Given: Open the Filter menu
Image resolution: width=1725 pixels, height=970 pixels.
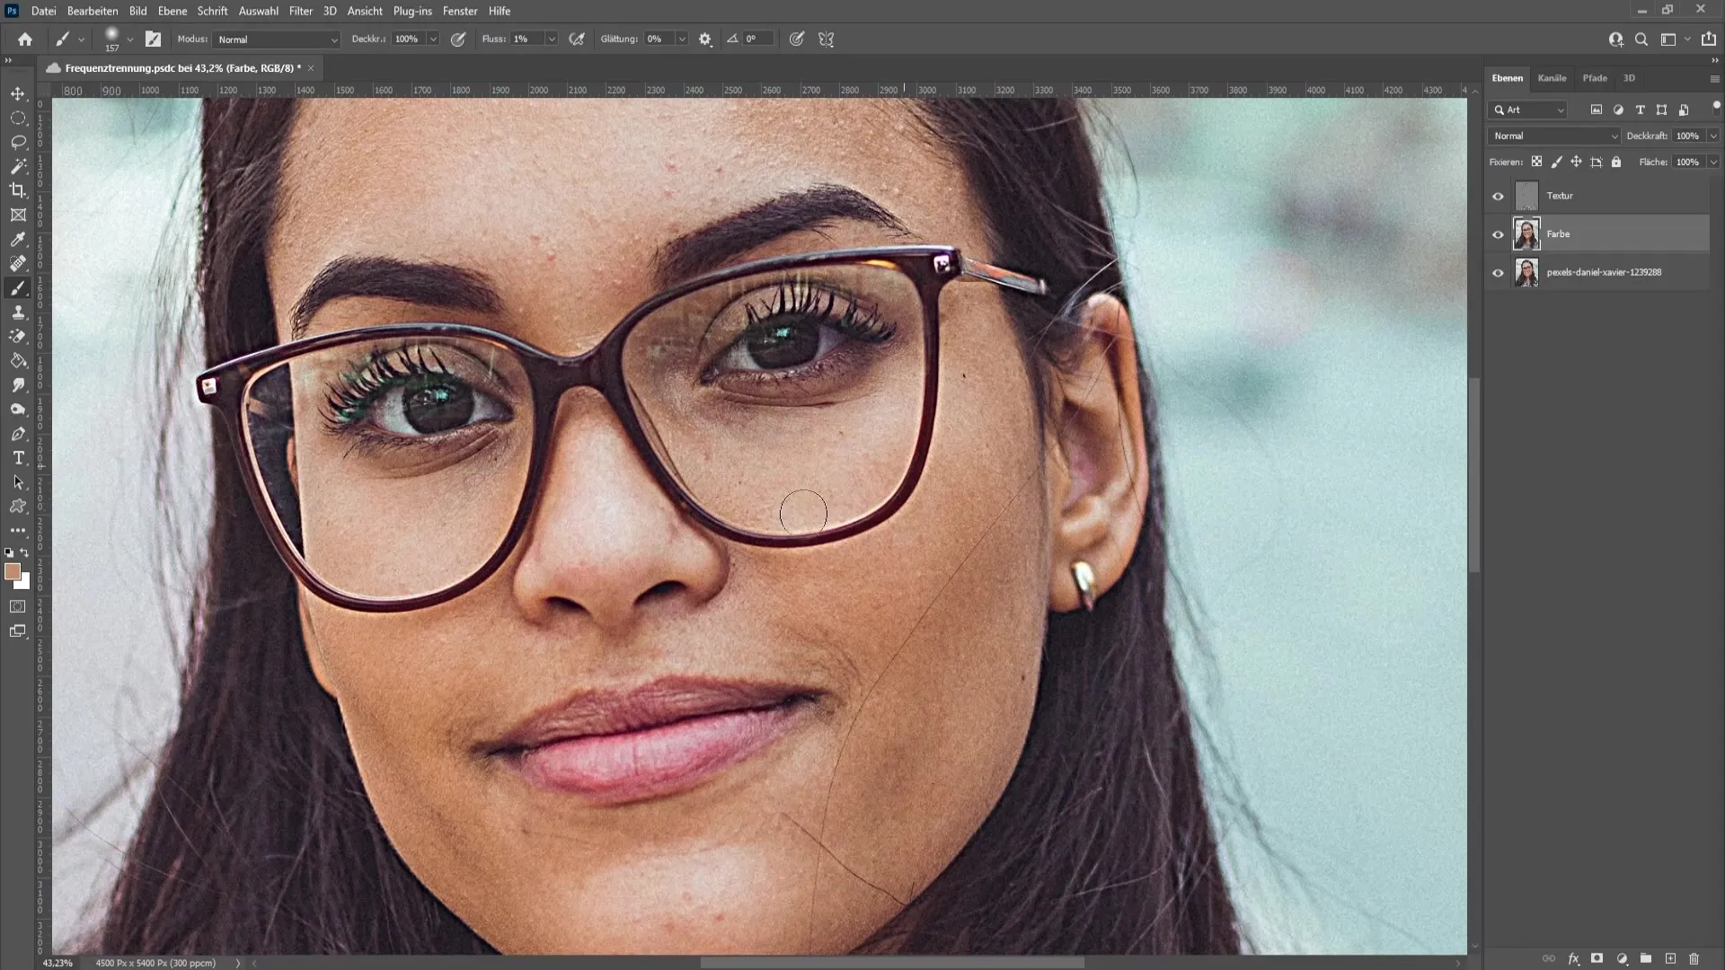Looking at the screenshot, I should tap(300, 11).
